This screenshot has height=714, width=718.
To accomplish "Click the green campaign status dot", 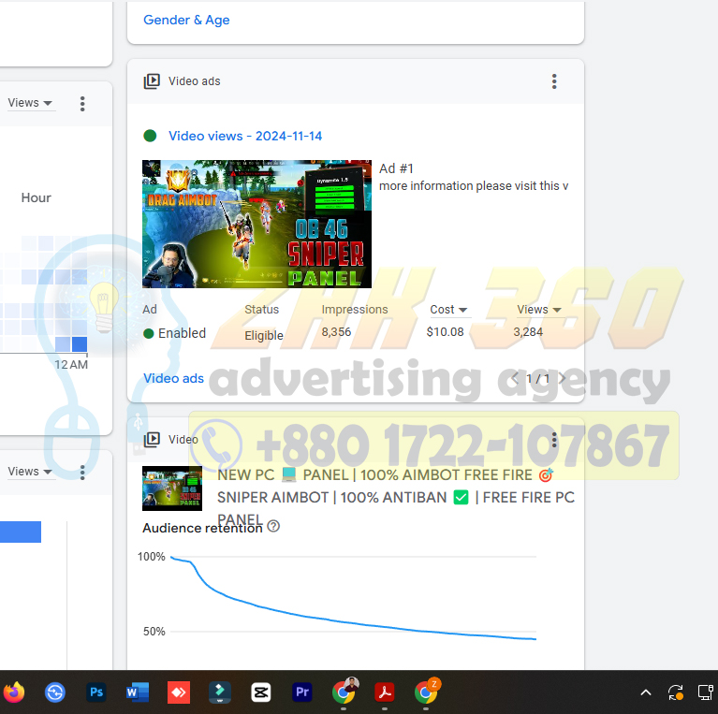I will click(x=150, y=136).
